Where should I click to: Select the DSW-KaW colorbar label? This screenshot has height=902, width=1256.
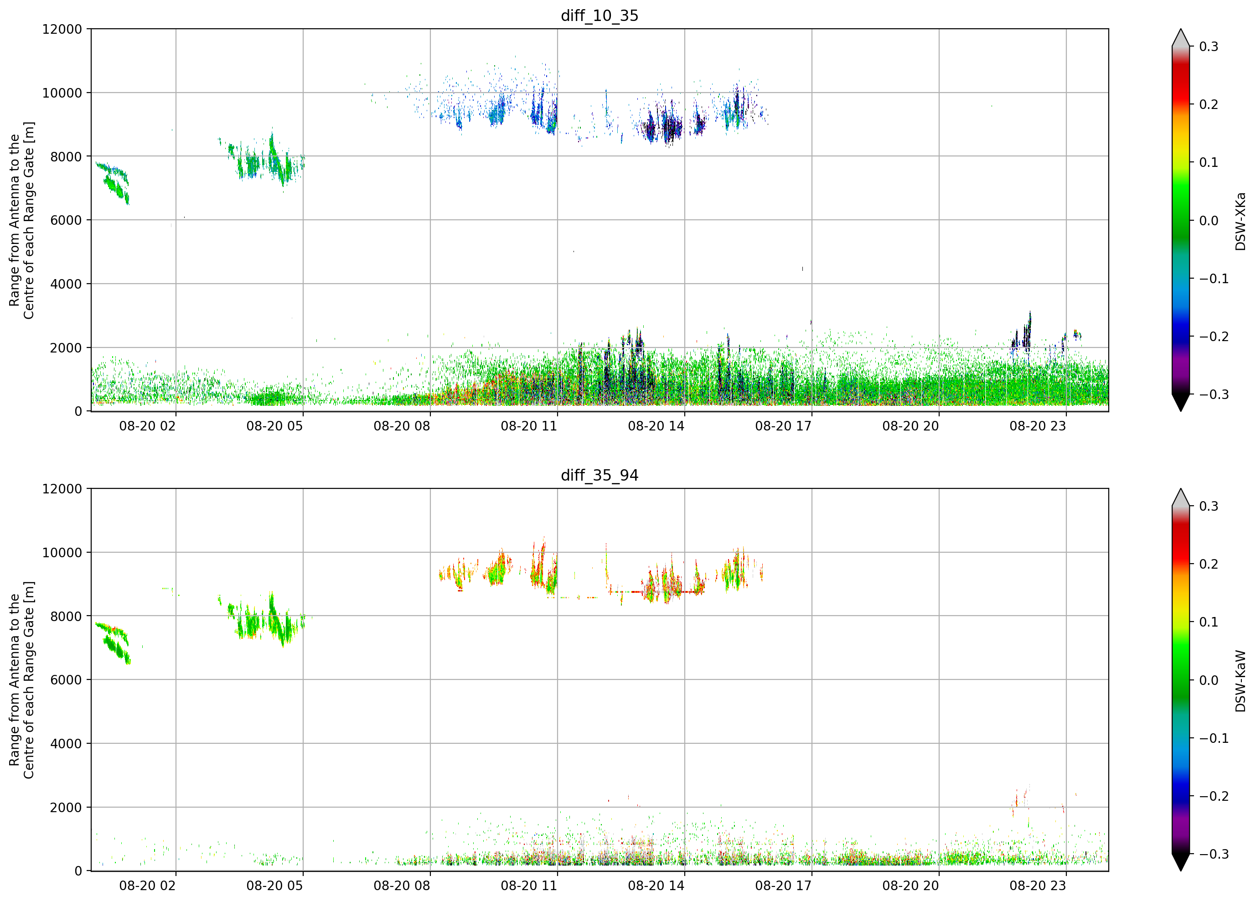click(1240, 681)
